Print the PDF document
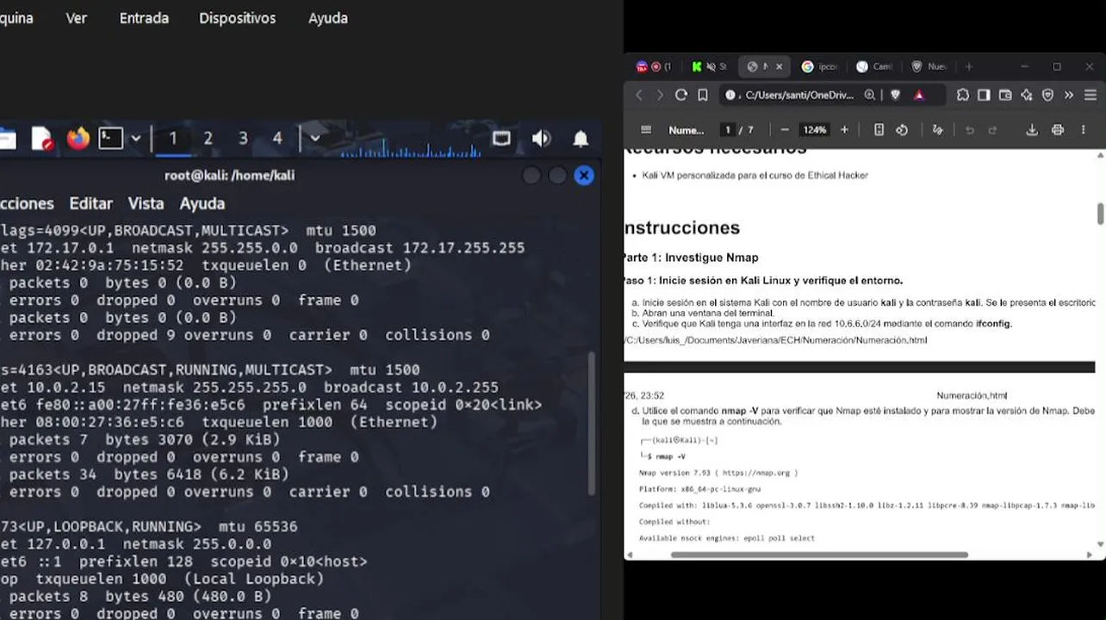Screen dimensions: 1106x620 (1058, 130)
